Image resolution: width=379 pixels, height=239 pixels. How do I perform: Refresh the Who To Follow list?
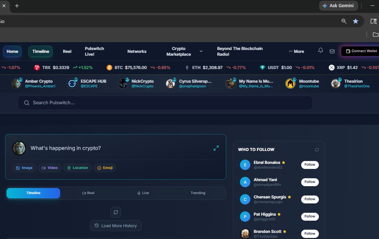[317, 150]
